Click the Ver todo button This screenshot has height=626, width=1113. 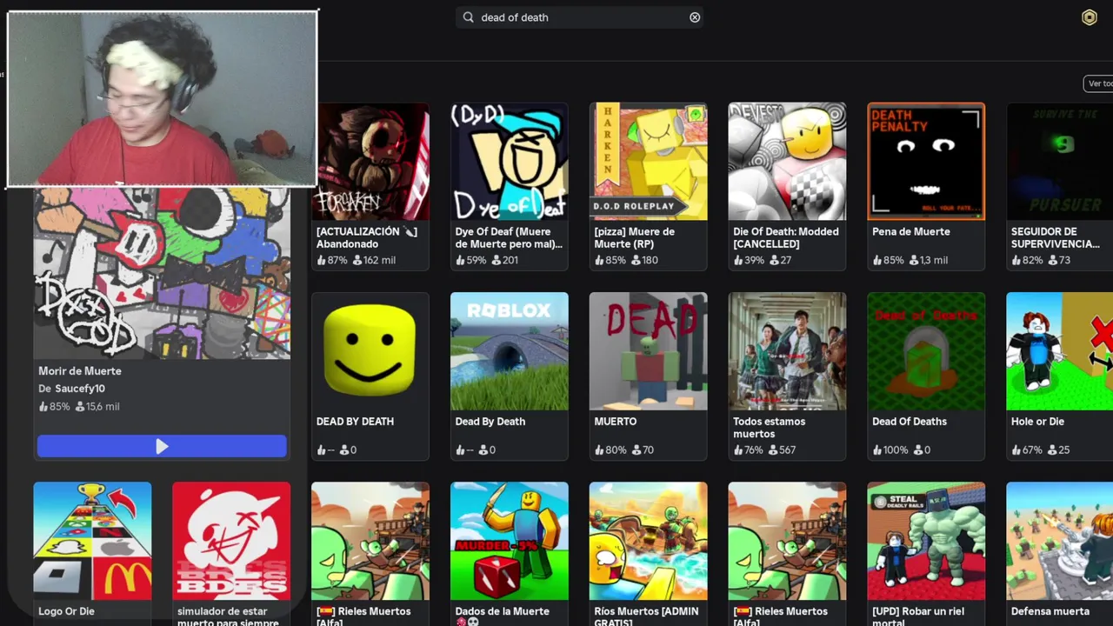click(x=1099, y=83)
